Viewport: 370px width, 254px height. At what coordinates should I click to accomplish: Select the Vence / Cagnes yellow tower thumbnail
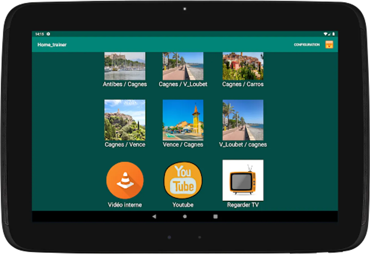[183, 120]
